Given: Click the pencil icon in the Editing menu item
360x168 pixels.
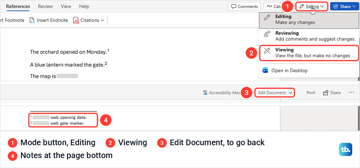Looking at the screenshot, I should pyautogui.click(x=267, y=17).
